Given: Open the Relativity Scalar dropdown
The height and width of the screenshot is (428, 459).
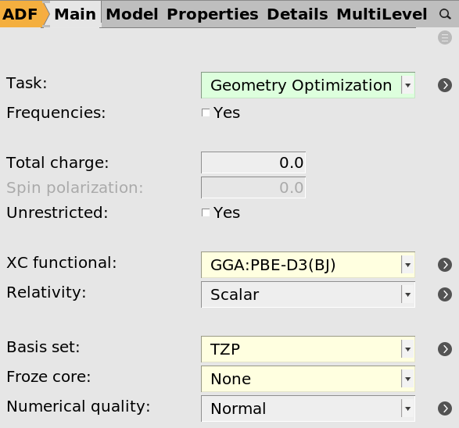Looking at the screenshot, I should (308, 294).
